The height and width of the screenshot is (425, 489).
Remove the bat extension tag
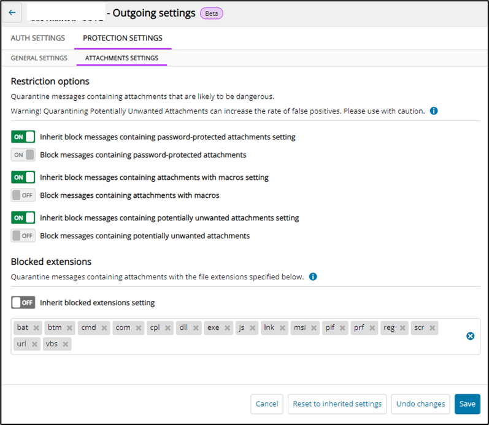36,328
